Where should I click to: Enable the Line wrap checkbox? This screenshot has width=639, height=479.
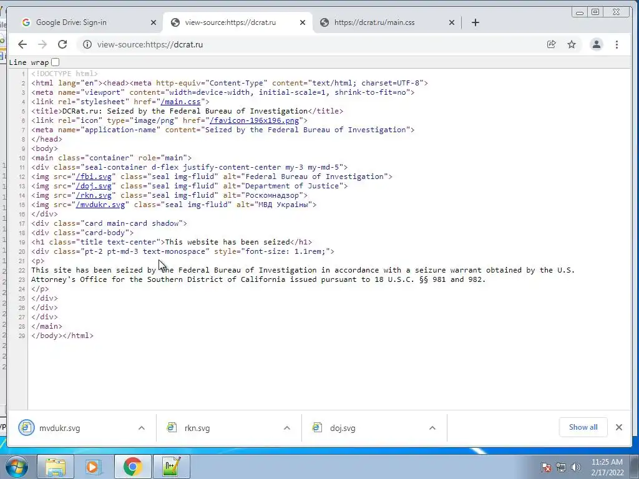(x=56, y=62)
